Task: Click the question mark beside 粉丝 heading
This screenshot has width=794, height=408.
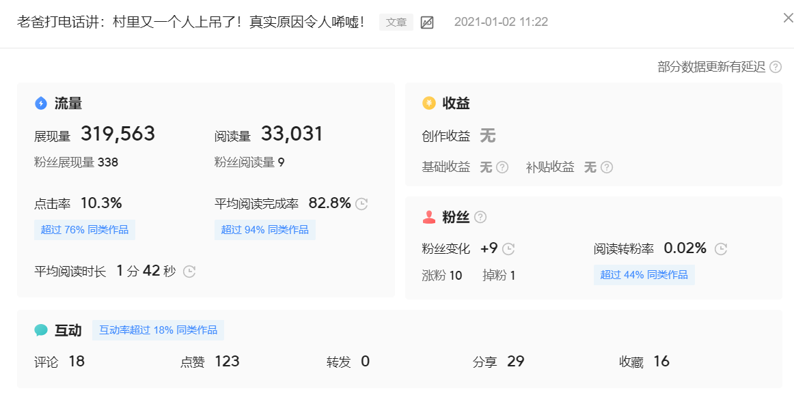Action: coord(481,217)
